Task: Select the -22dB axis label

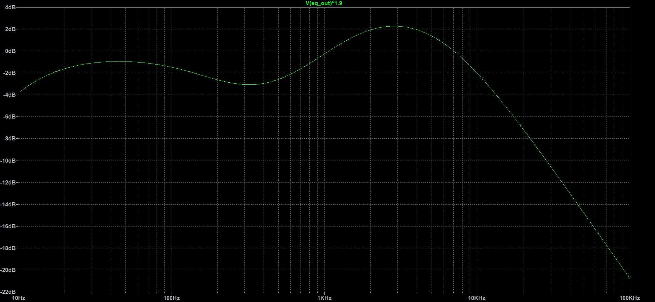Action: 8,292
